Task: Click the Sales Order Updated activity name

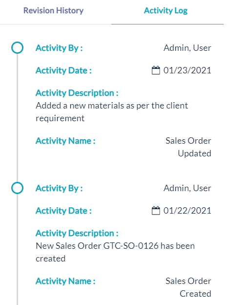Action: [188, 147]
